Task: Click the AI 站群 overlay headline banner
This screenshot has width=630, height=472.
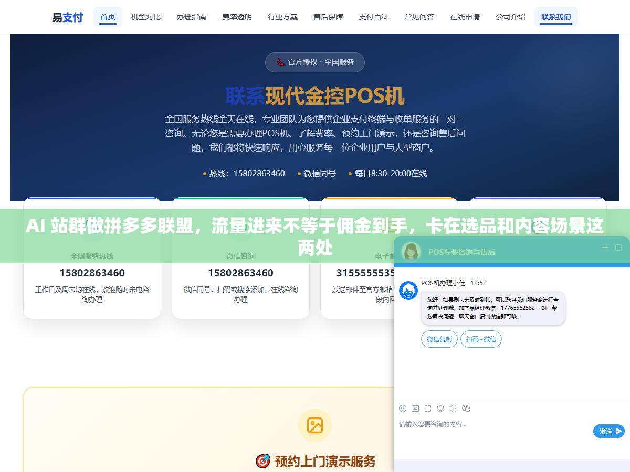Action: coord(315,237)
